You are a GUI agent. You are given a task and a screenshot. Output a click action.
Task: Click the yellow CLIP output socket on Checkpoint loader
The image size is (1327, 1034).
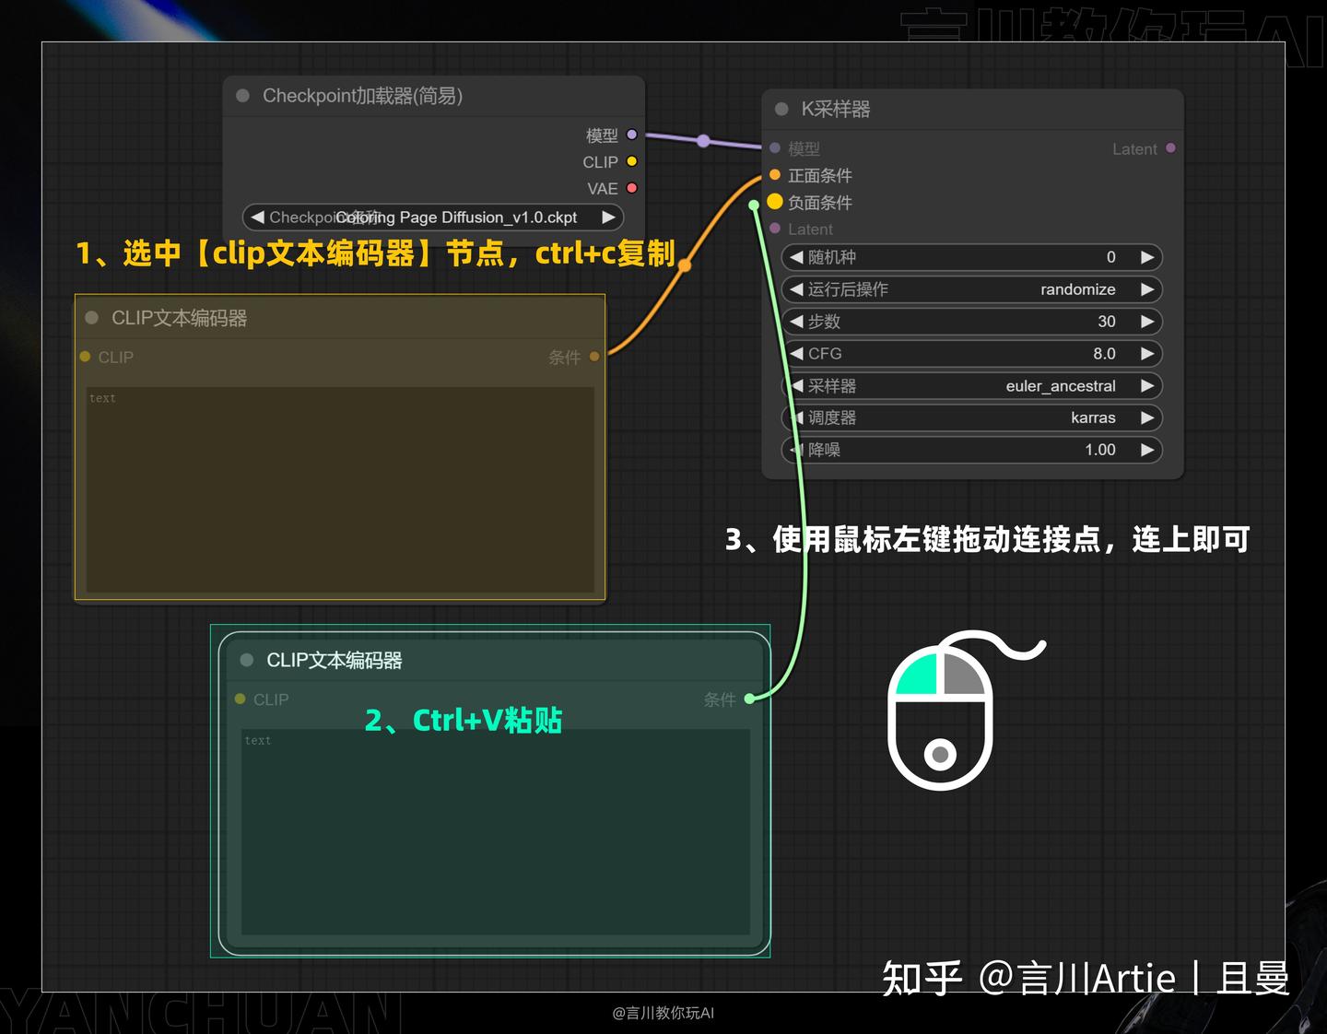[632, 161]
